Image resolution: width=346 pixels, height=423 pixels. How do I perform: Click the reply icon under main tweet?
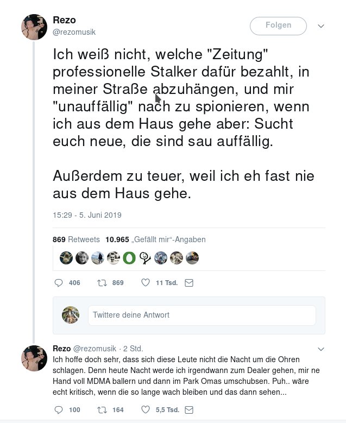point(60,283)
